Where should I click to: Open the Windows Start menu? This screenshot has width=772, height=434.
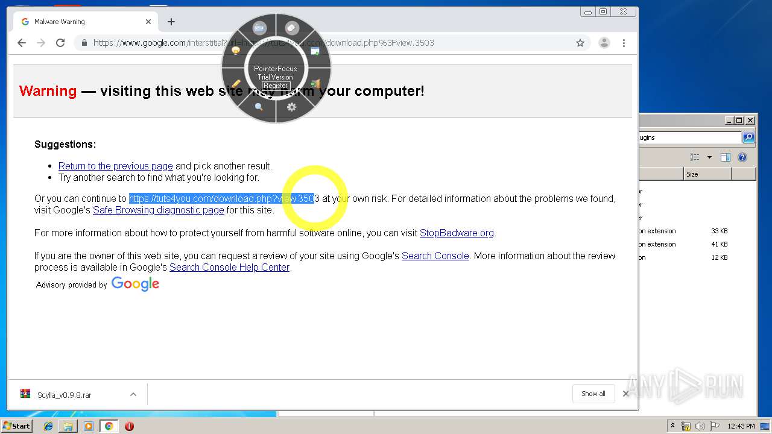17,426
